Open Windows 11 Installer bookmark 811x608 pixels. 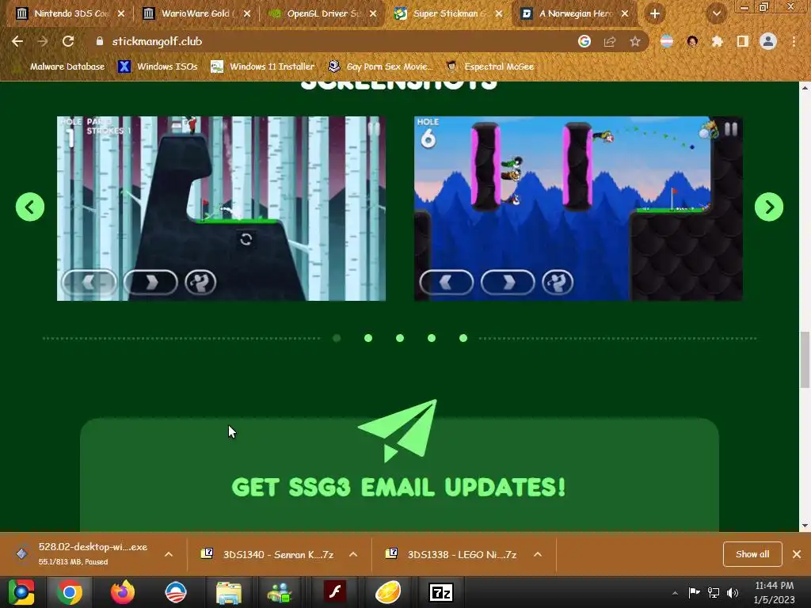263,66
